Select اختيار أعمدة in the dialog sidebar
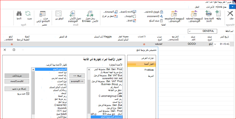Screen dimensions: 236x119 (142, 64)
